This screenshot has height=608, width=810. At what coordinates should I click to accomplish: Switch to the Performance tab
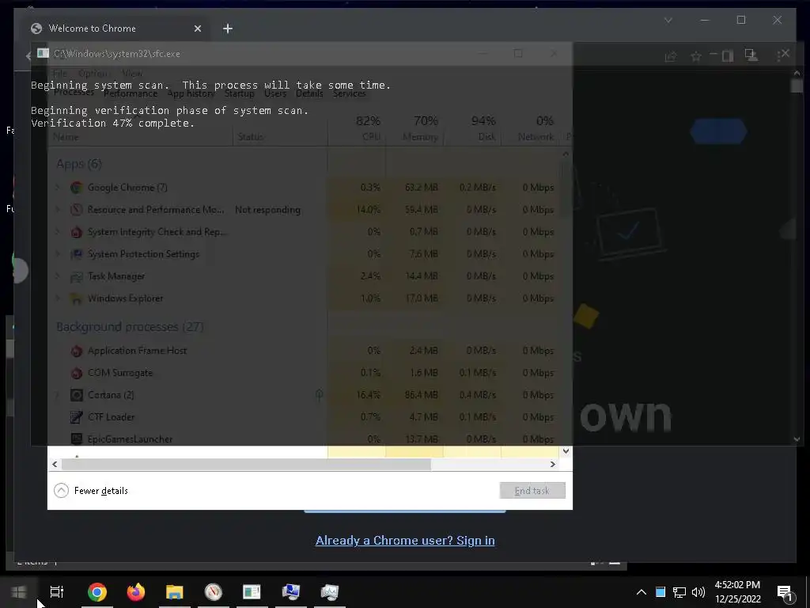[x=131, y=93]
